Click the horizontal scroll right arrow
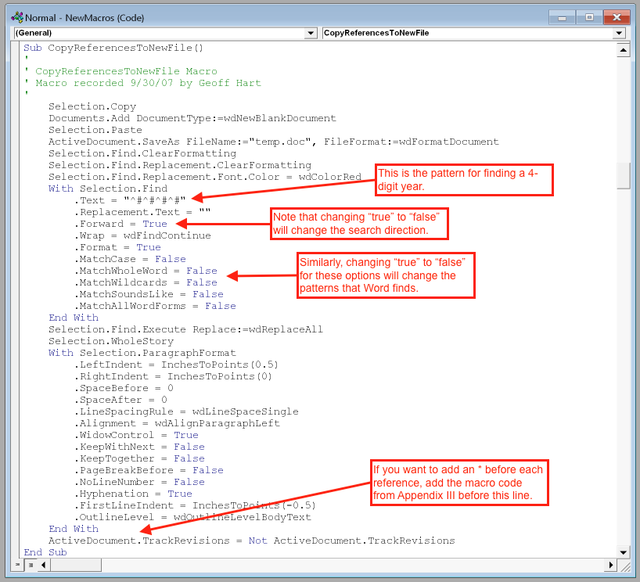 click(612, 564)
